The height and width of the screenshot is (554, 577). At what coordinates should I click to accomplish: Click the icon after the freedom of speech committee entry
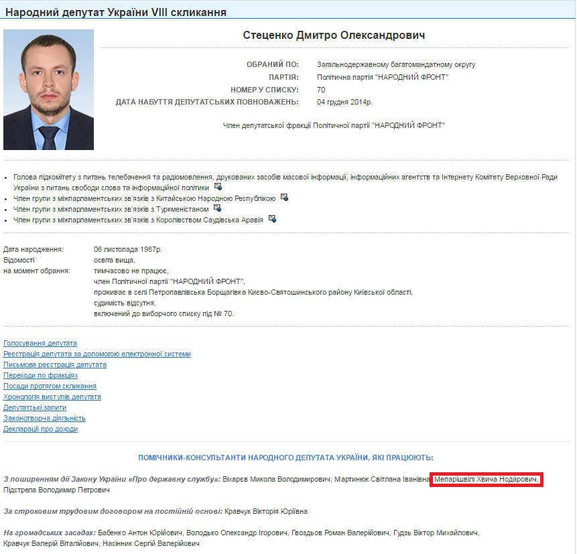point(218,187)
